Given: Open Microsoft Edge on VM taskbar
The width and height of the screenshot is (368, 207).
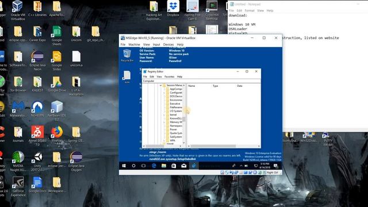Looking at the screenshot, I should point(154,166).
